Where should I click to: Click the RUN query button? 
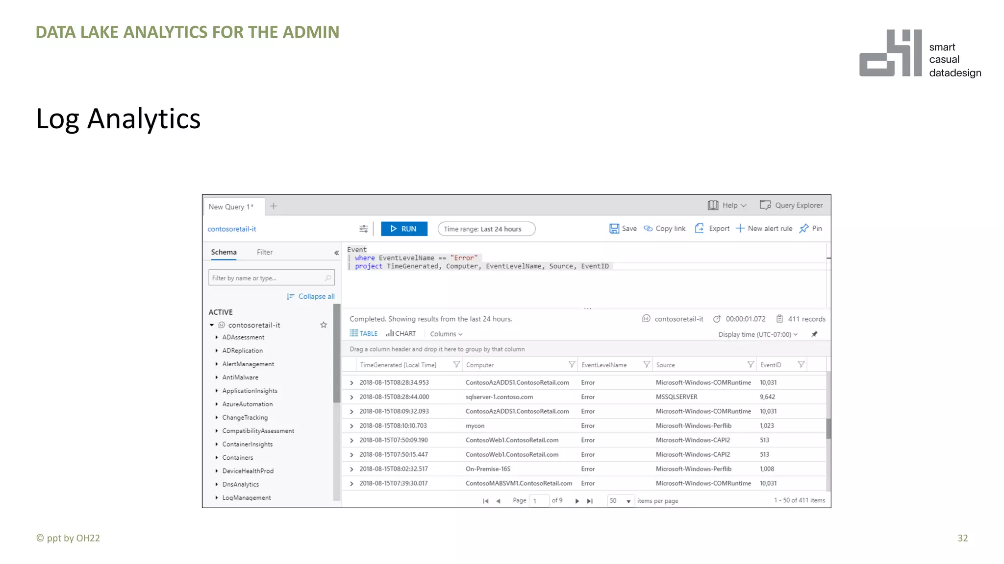tap(404, 229)
